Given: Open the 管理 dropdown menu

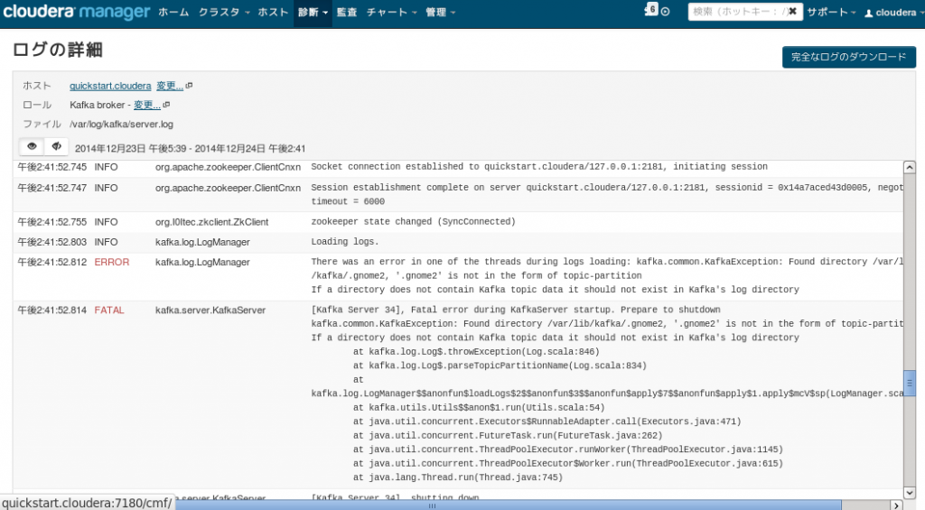Looking at the screenshot, I should point(440,13).
